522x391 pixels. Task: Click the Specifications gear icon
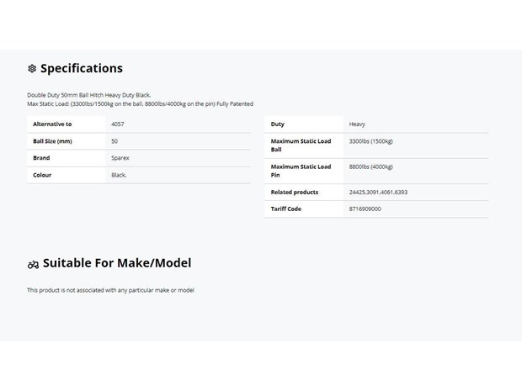pyautogui.click(x=32, y=68)
